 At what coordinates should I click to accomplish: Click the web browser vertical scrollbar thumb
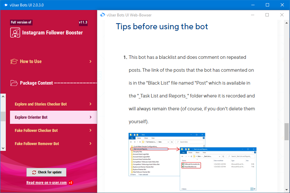286,132
